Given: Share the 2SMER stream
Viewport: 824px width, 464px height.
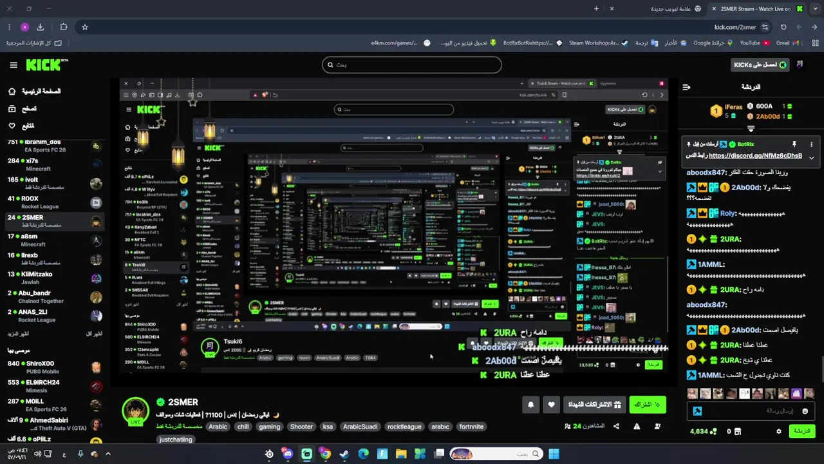Looking at the screenshot, I should coord(616,426).
